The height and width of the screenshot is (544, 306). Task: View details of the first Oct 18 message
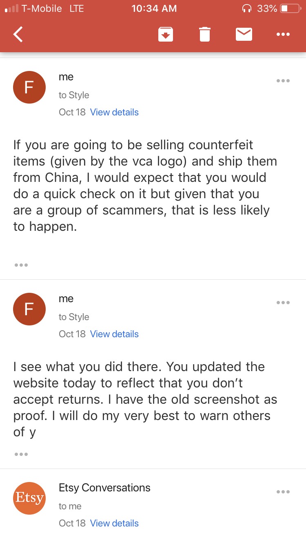tap(114, 112)
